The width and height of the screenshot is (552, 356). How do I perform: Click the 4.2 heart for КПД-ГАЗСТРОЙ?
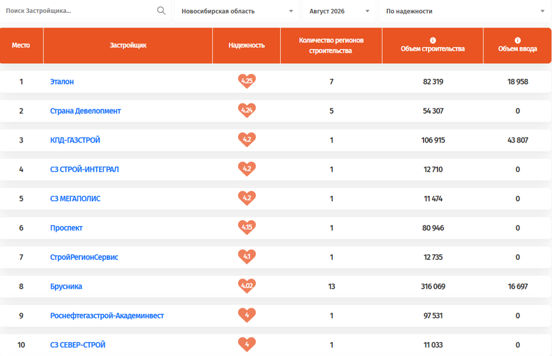247,139
